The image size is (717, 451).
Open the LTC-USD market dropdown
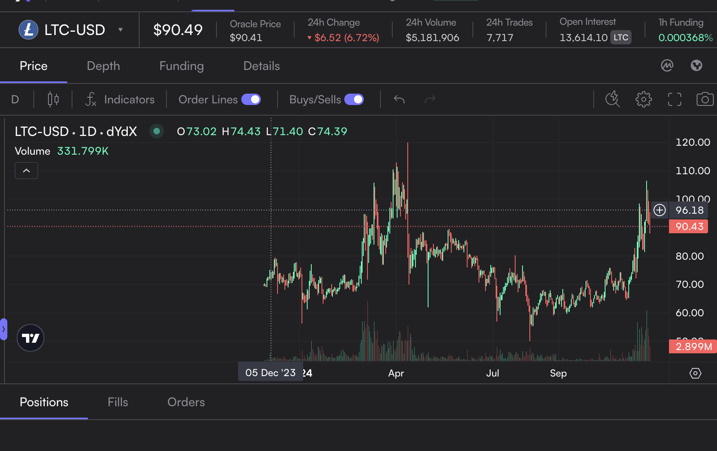[120, 30]
